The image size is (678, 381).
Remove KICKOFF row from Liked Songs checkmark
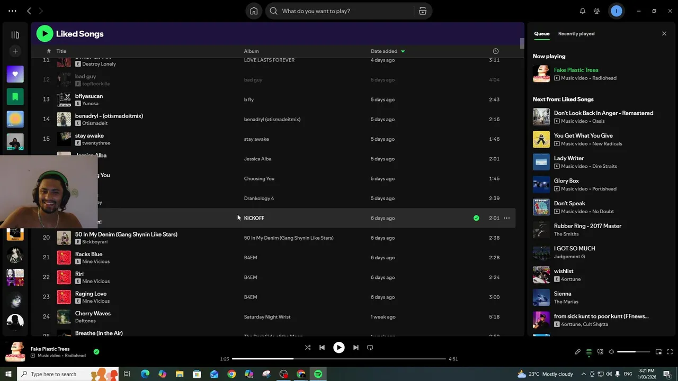click(476, 218)
